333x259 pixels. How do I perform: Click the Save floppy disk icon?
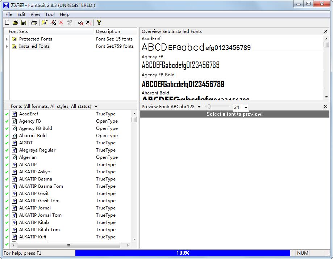click(x=23, y=23)
